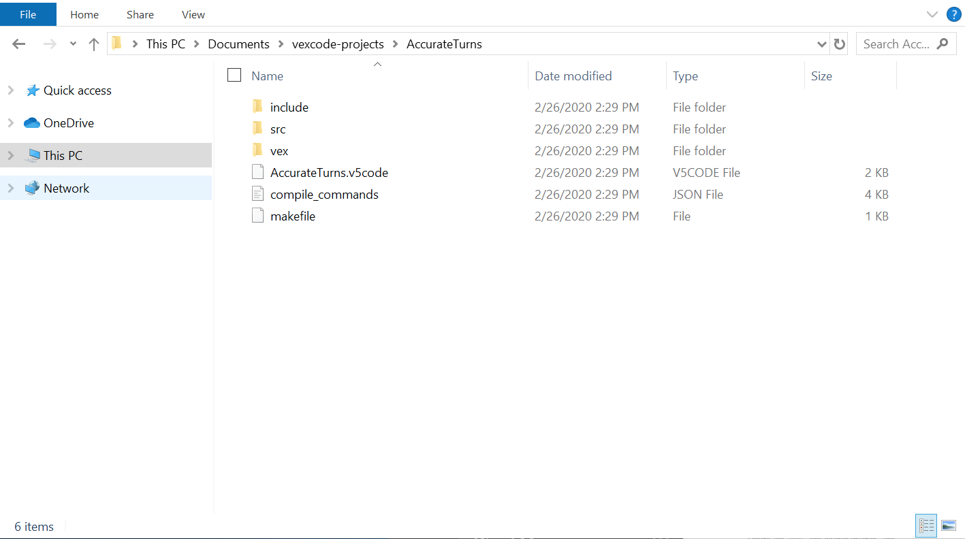This screenshot has width=965, height=539.
Task: Switch to the View ribbon tab
Action: point(193,14)
